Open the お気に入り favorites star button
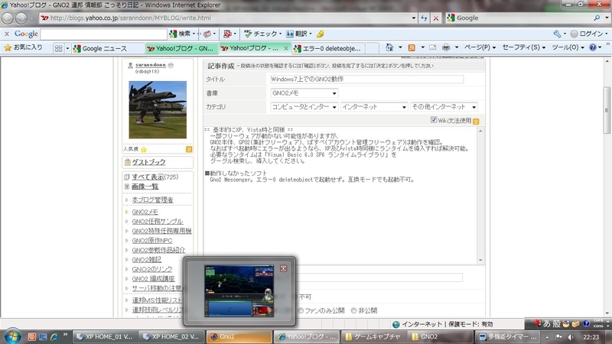 pos(24,47)
